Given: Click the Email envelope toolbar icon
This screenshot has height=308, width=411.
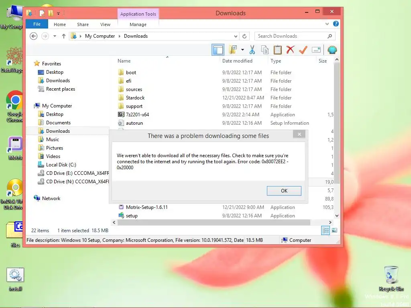Looking at the screenshot, I should 316,50.
